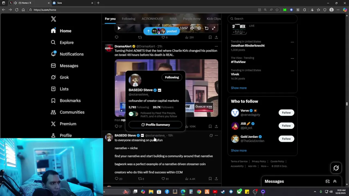Open the NWA tab
The image size is (349, 196).
[173, 19]
